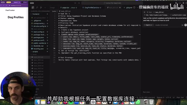Screen dimensions: 187x105
Task: Select task_001.txt in the tasks folder
Action: pos(38,57)
